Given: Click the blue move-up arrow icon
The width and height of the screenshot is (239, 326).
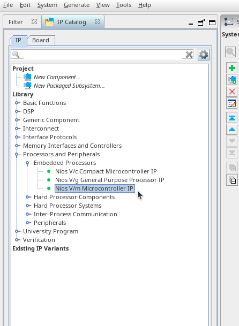Looking at the screenshot, I should [x=231, y=130].
